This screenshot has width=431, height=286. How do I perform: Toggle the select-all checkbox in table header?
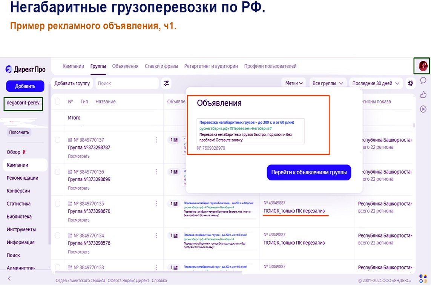[58, 101]
